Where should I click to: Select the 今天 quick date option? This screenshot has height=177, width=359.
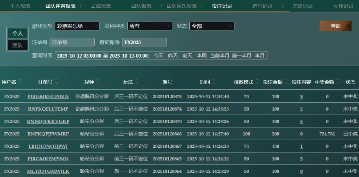point(158,56)
